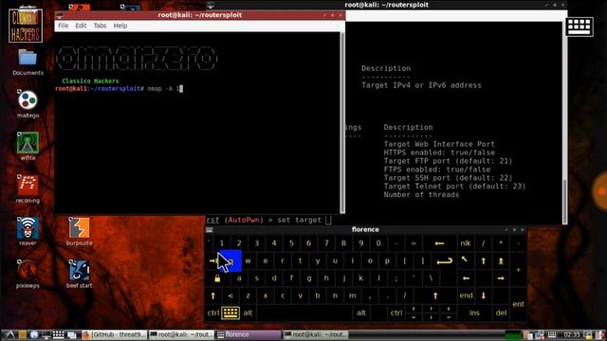Screen dimensions: 607x341
Task: Toggle the right Shift key on Florence
Action: coord(435,296)
